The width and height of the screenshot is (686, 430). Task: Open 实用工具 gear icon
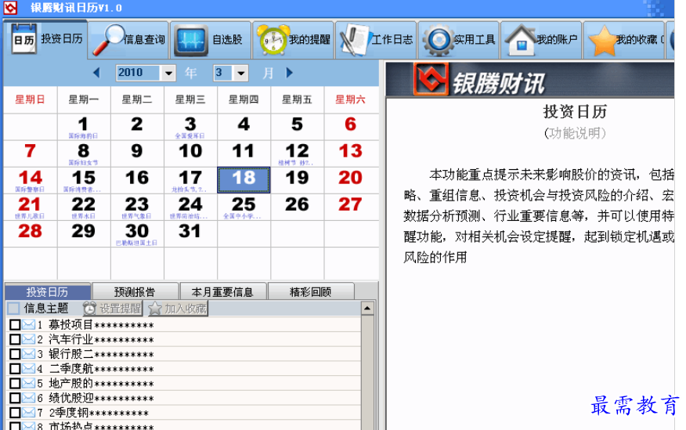pos(438,40)
